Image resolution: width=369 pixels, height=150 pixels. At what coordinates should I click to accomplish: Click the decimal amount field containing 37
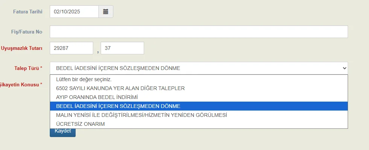[x=122, y=48]
